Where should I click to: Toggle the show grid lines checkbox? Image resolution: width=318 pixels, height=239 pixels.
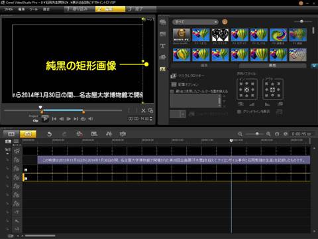pos(238,112)
